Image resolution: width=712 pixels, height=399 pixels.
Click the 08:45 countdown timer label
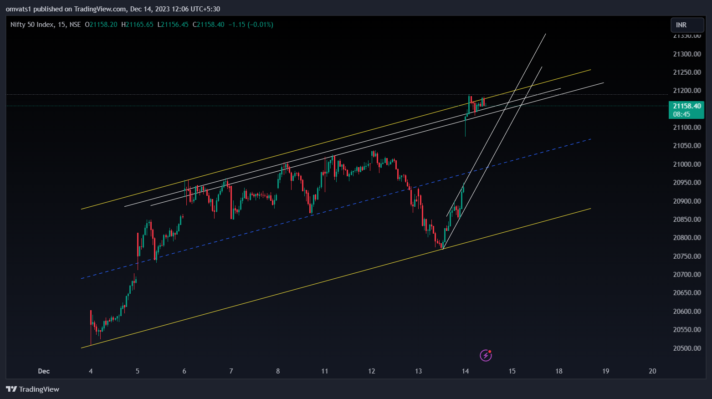point(681,114)
